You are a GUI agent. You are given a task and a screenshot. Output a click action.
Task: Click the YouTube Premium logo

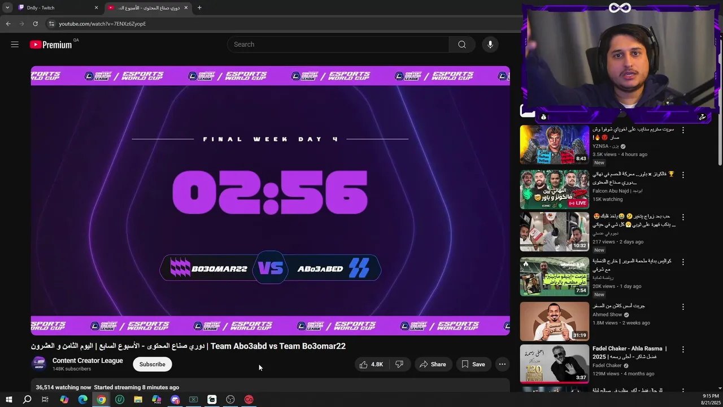point(51,45)
